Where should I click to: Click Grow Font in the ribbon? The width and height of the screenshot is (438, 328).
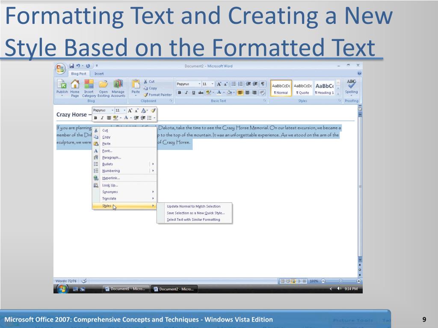[x=219, y=84]
